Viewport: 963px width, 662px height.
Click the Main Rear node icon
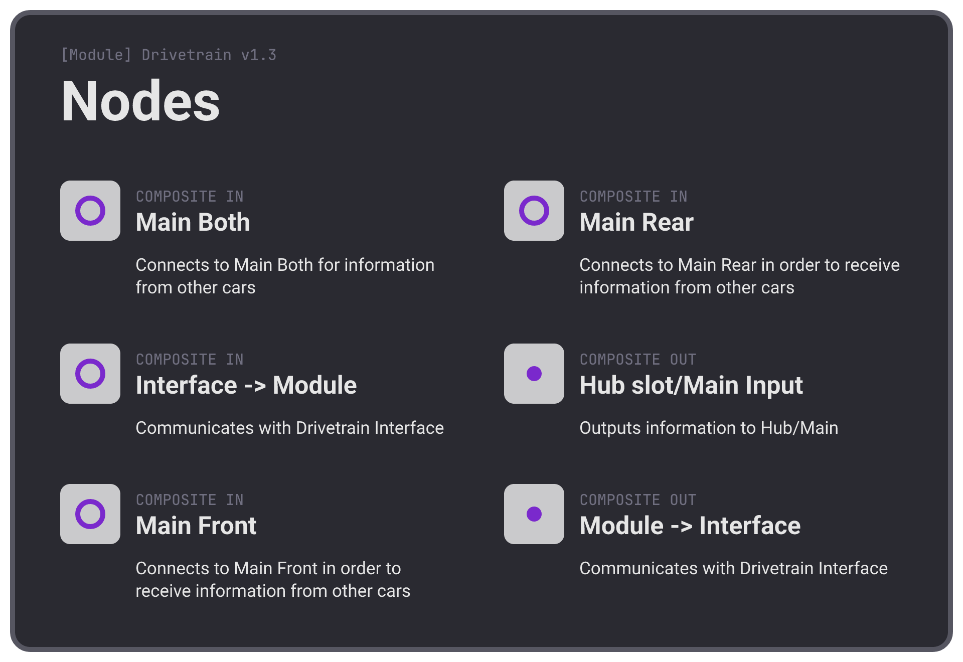point(534,211)
